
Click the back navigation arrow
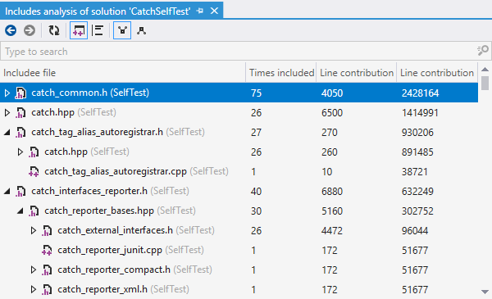coord(11,30)
